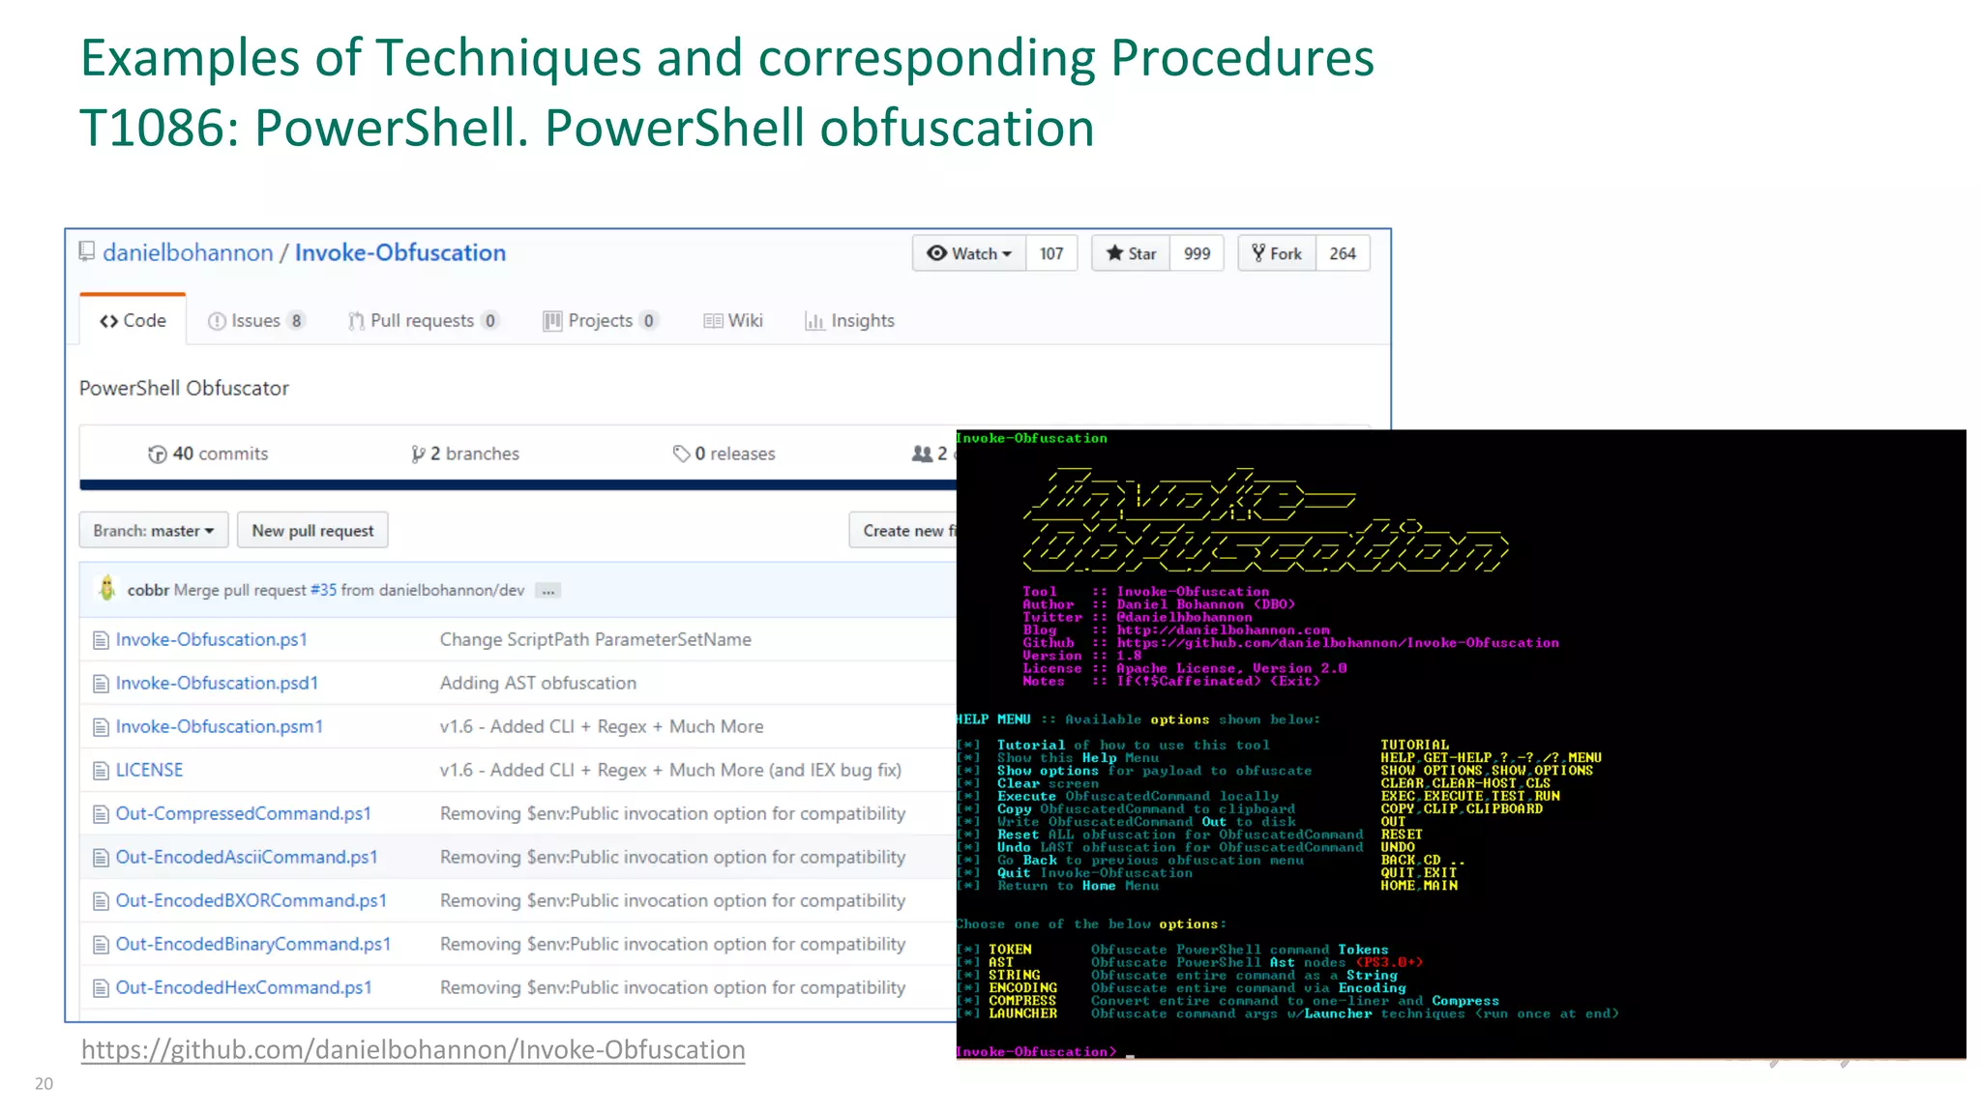Viewport: 1981px width, 1114px height.
Task: Open the Pull requests tab
Action: (x=423, y=321)
